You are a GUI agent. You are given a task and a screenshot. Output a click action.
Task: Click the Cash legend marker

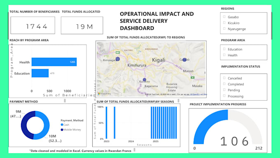tap(62, 125)
